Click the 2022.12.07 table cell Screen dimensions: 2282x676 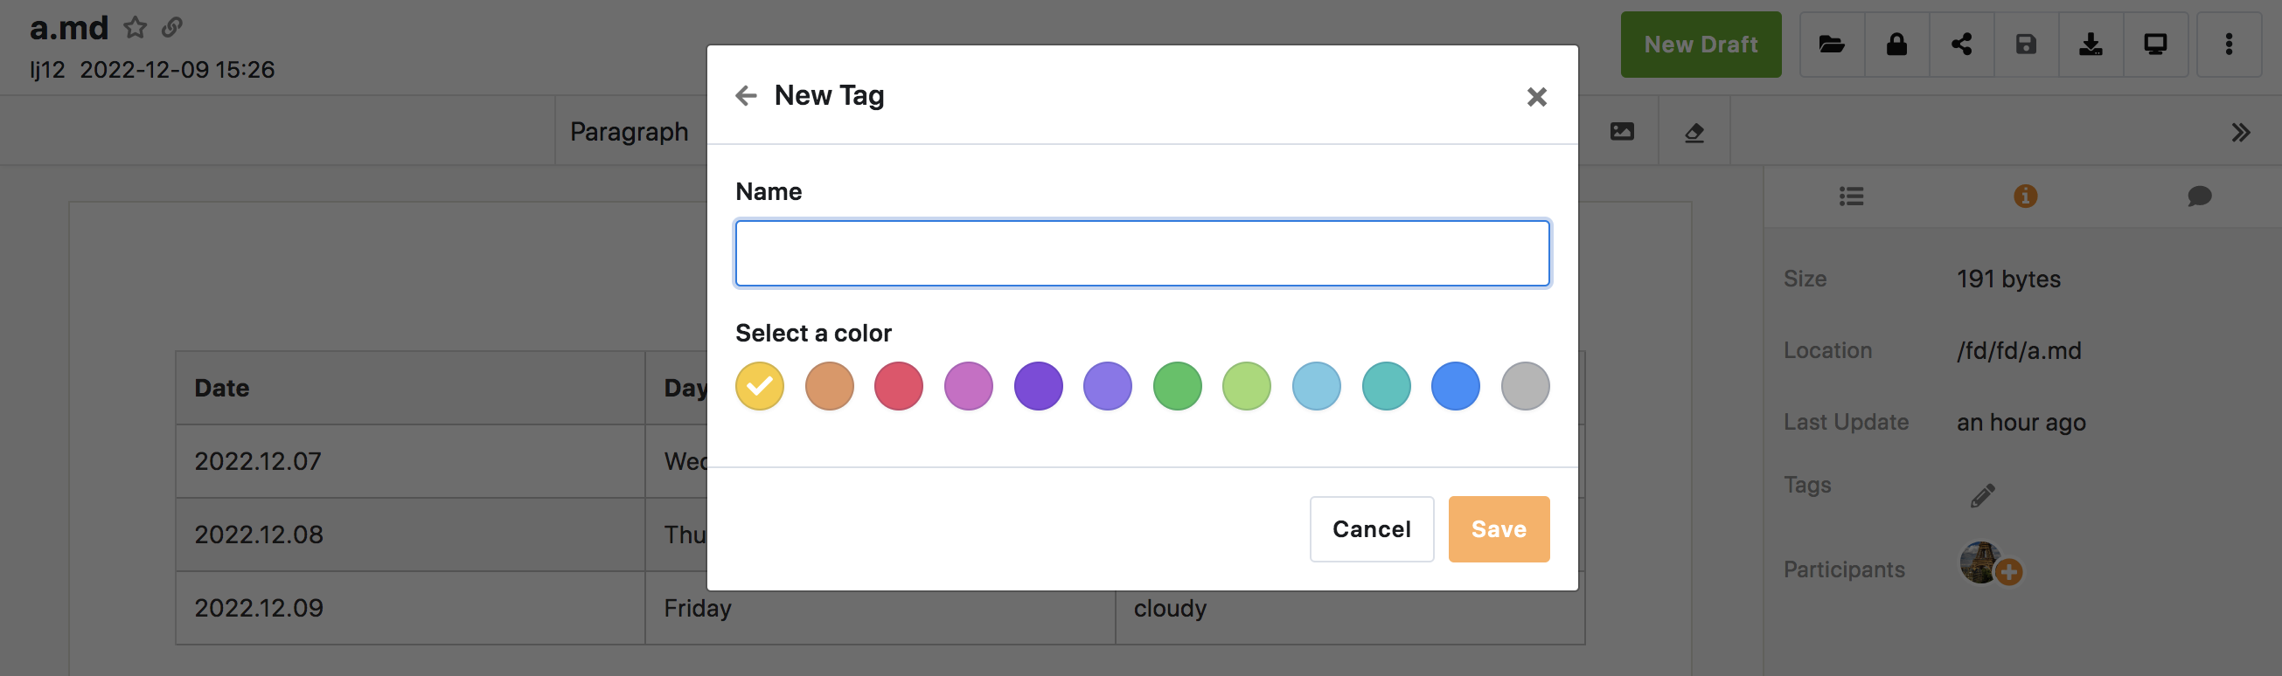[410, 461]
